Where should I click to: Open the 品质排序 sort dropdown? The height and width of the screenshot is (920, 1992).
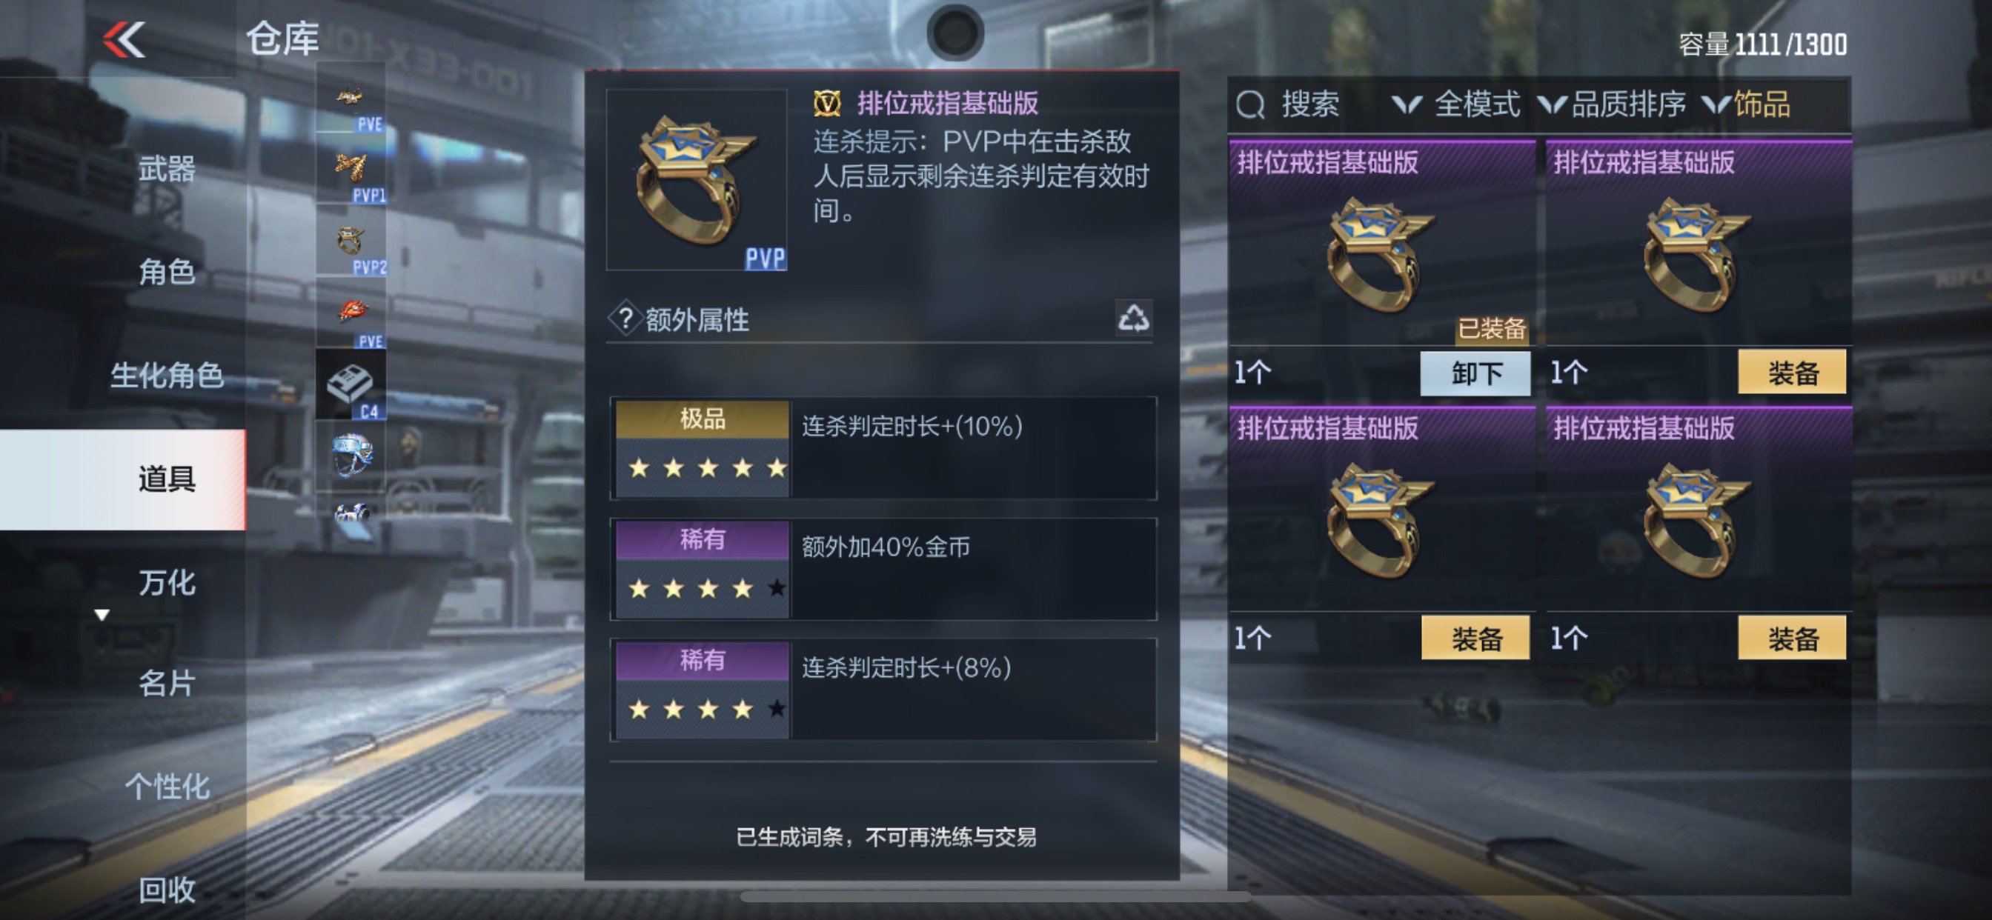point(1613,104)
